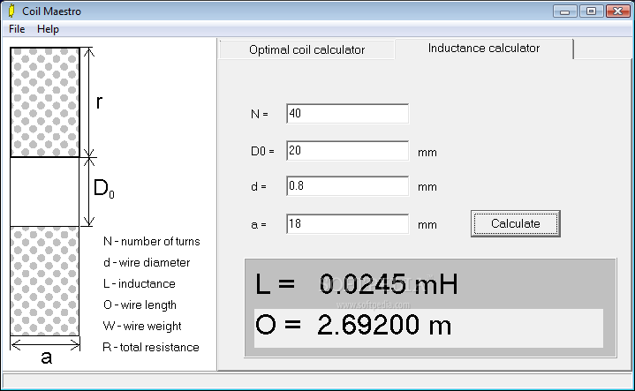Click the 'N =' field label
This screenshot has height=391, width=635.
[x=260, y=114]
